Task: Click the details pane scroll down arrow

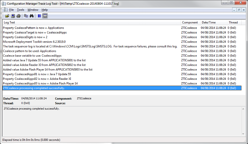Action: 243,134
